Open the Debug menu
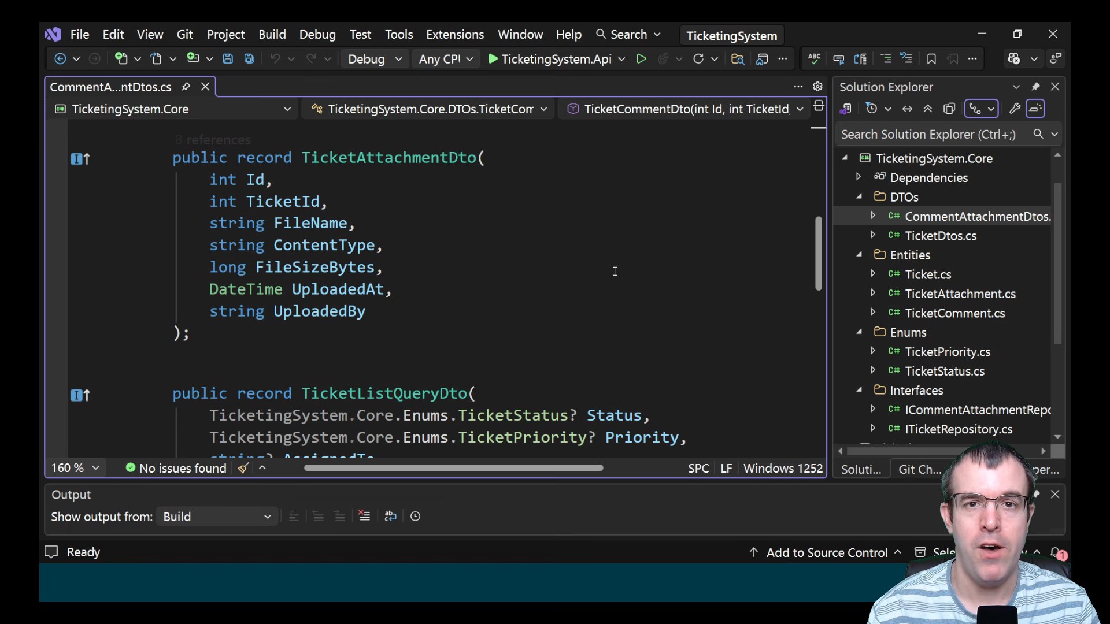1110x624 pixels. [x=317, y=35]
